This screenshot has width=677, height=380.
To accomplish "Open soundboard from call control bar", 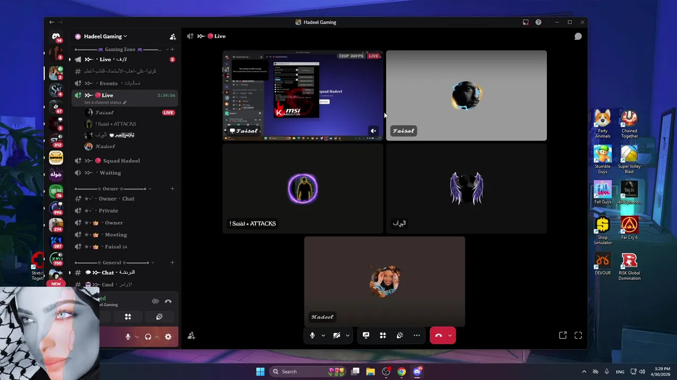I will (400, 335).
